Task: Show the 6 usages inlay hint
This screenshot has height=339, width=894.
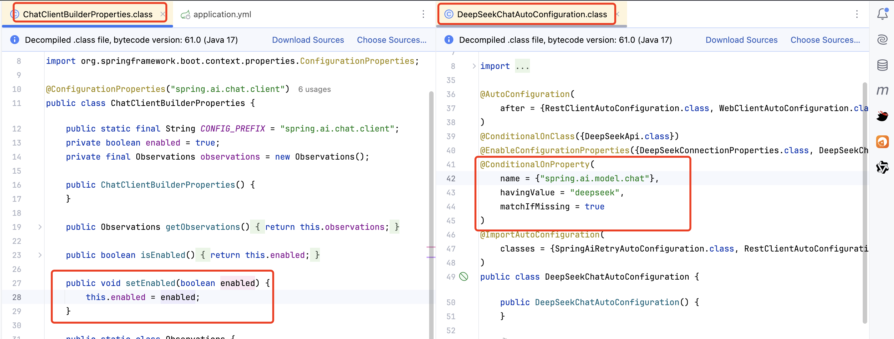Action: pyautogui.click(x=314, y=89)
